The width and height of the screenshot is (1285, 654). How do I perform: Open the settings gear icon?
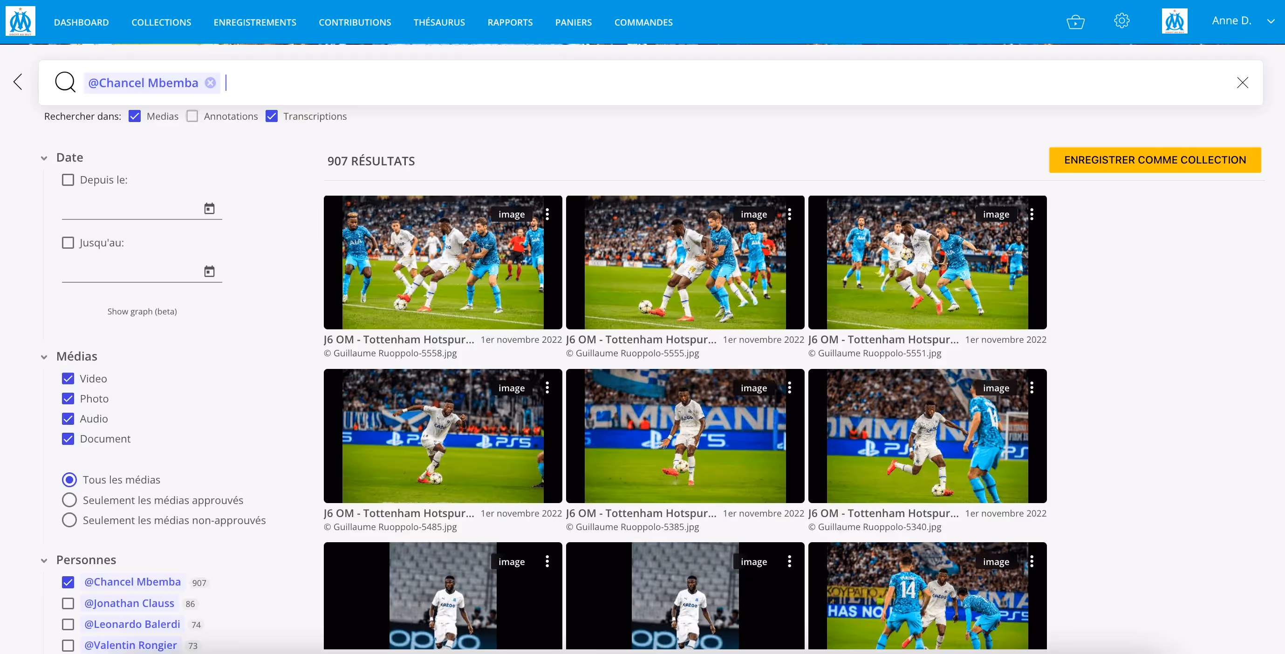(1121, 21)
